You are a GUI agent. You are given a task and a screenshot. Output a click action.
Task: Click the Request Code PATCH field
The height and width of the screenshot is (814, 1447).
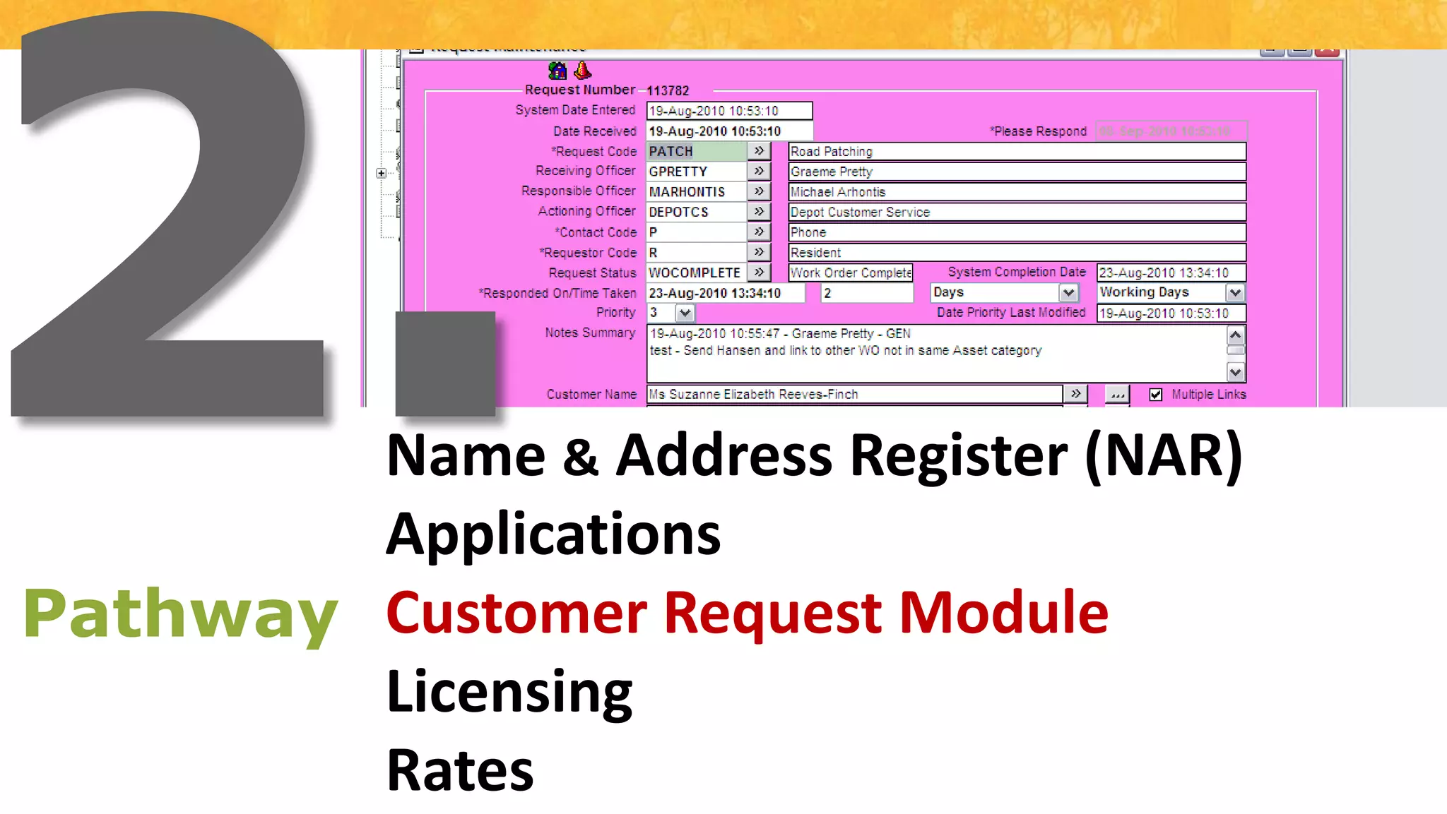pos(697,151)
